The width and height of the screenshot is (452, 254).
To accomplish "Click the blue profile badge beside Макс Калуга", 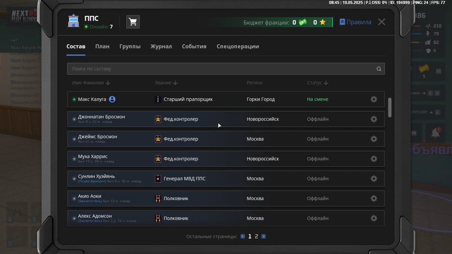I will point(112,99).
